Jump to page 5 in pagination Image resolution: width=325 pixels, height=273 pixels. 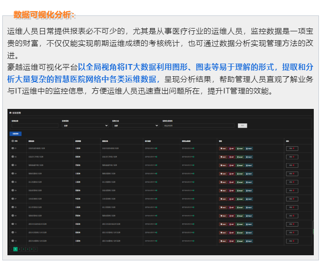click(32, 249)
